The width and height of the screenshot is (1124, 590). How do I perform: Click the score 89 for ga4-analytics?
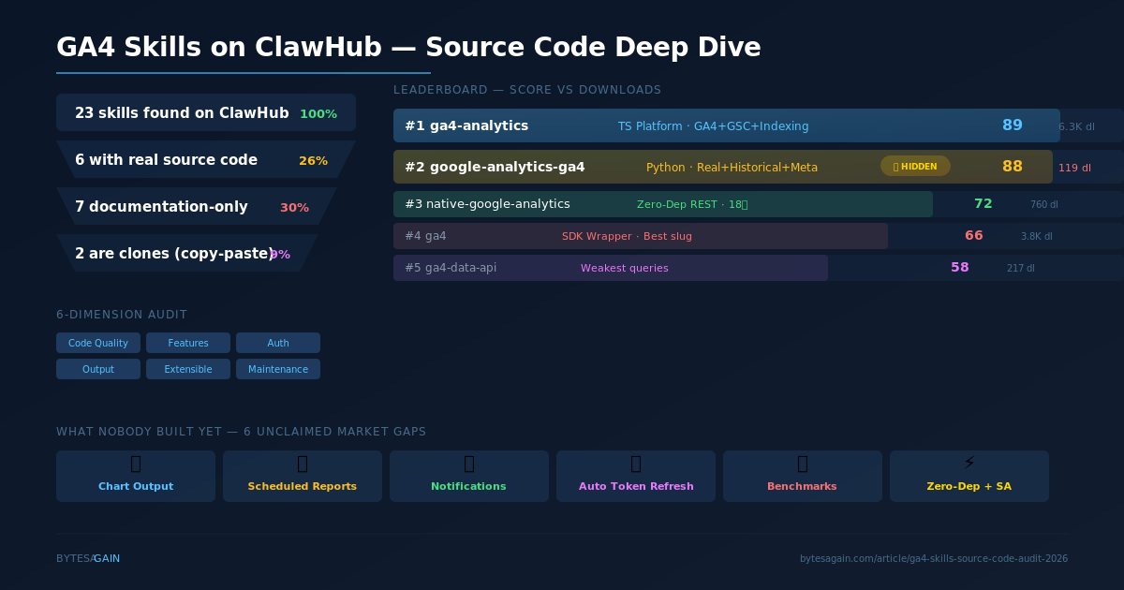(1013, 125)
